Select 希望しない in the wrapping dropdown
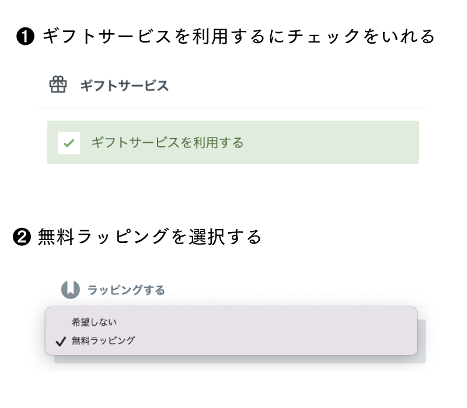Image resolution: width=467 pixels, height=408 pixels. [94, 322]
